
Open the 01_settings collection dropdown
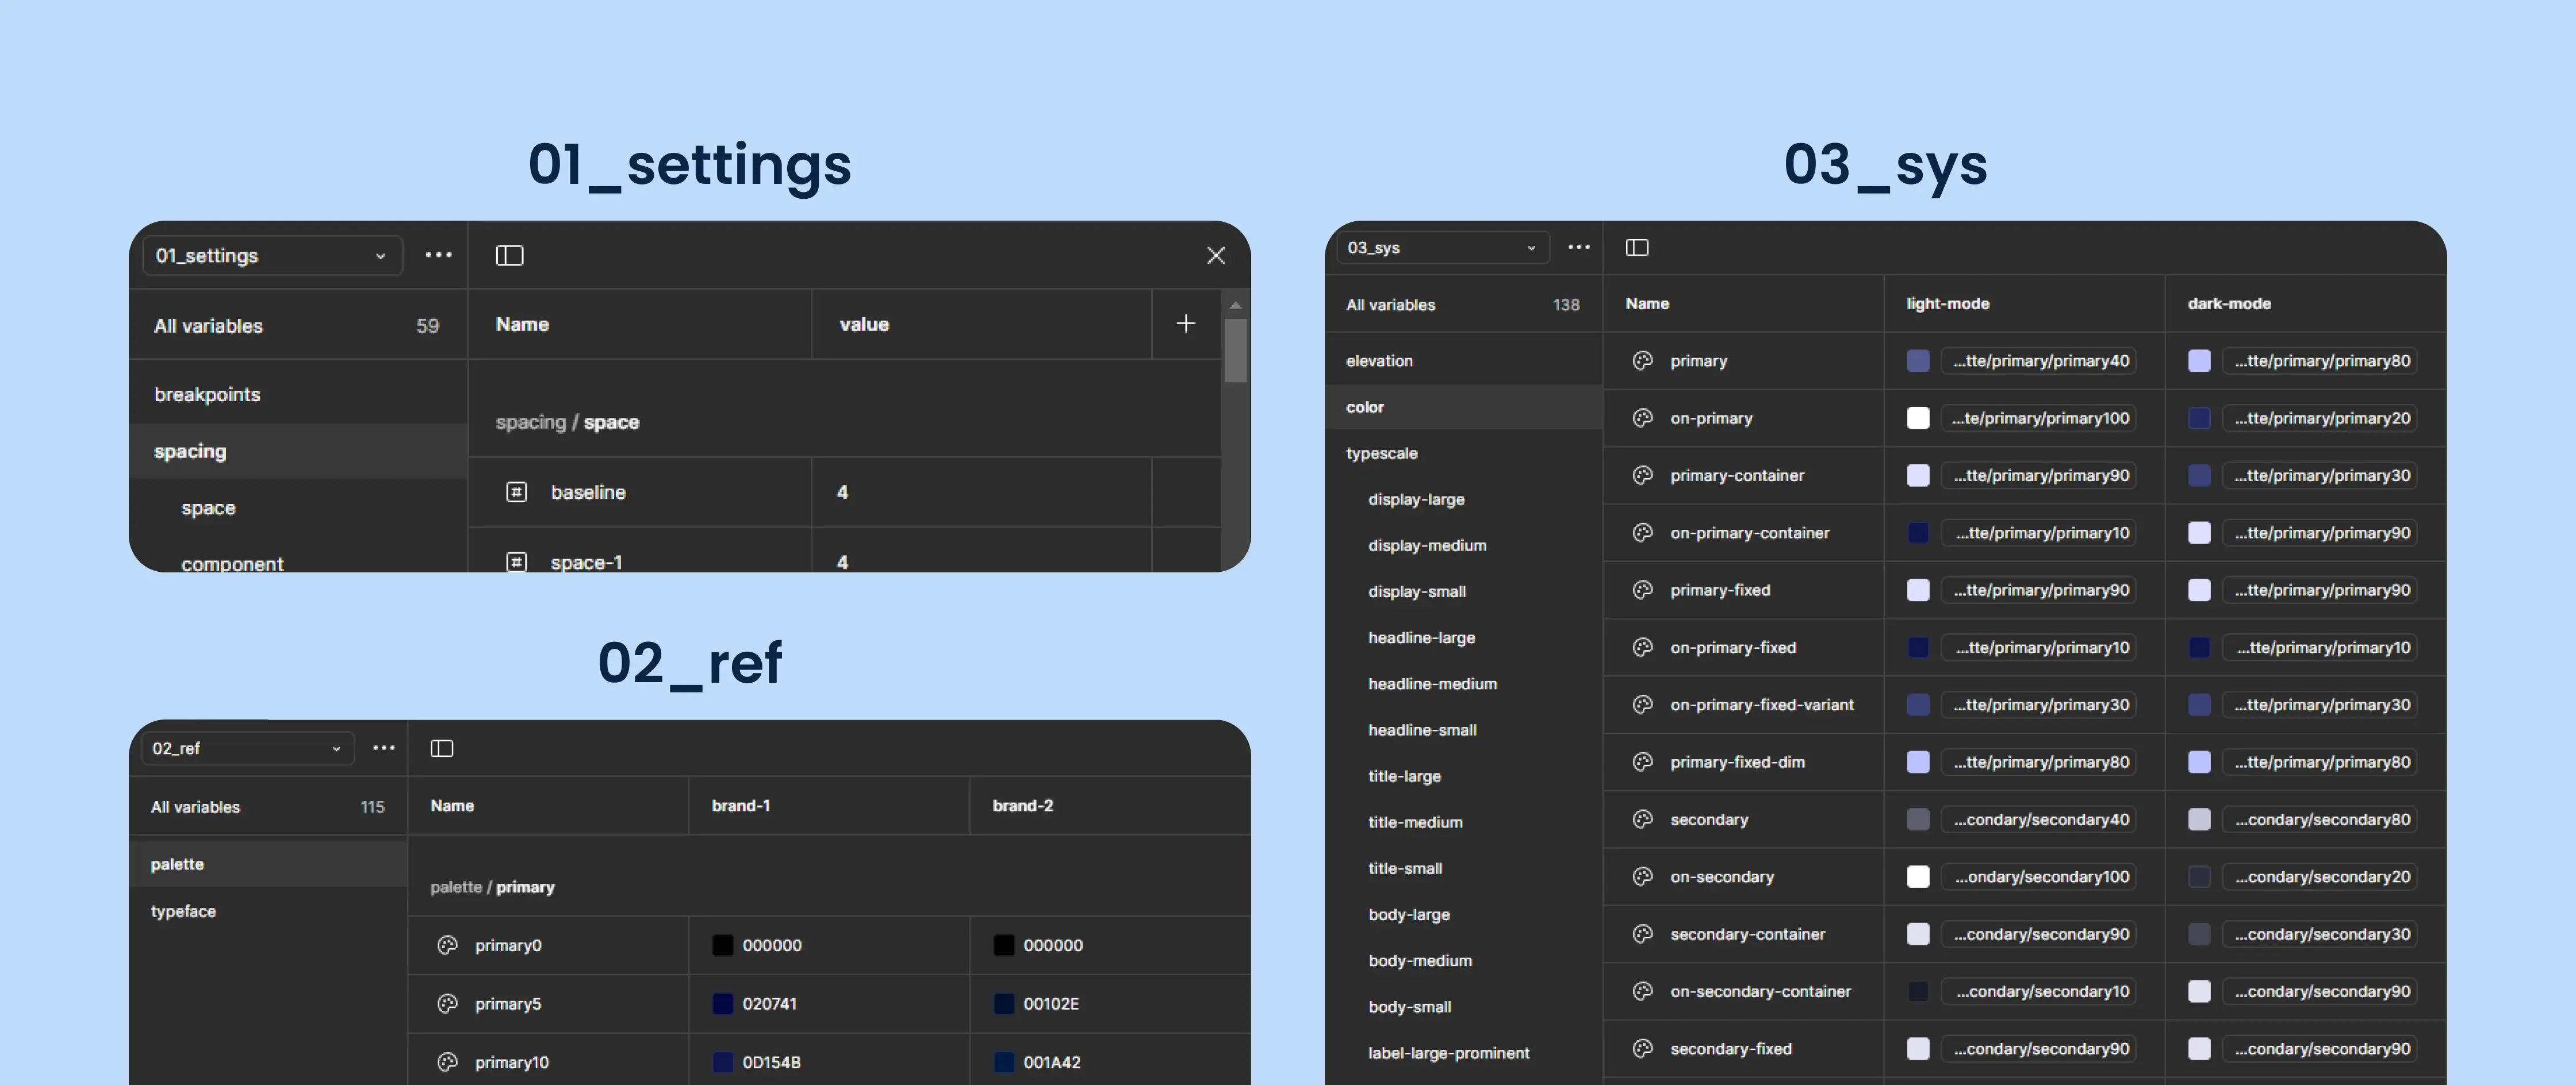coord(272,256)
